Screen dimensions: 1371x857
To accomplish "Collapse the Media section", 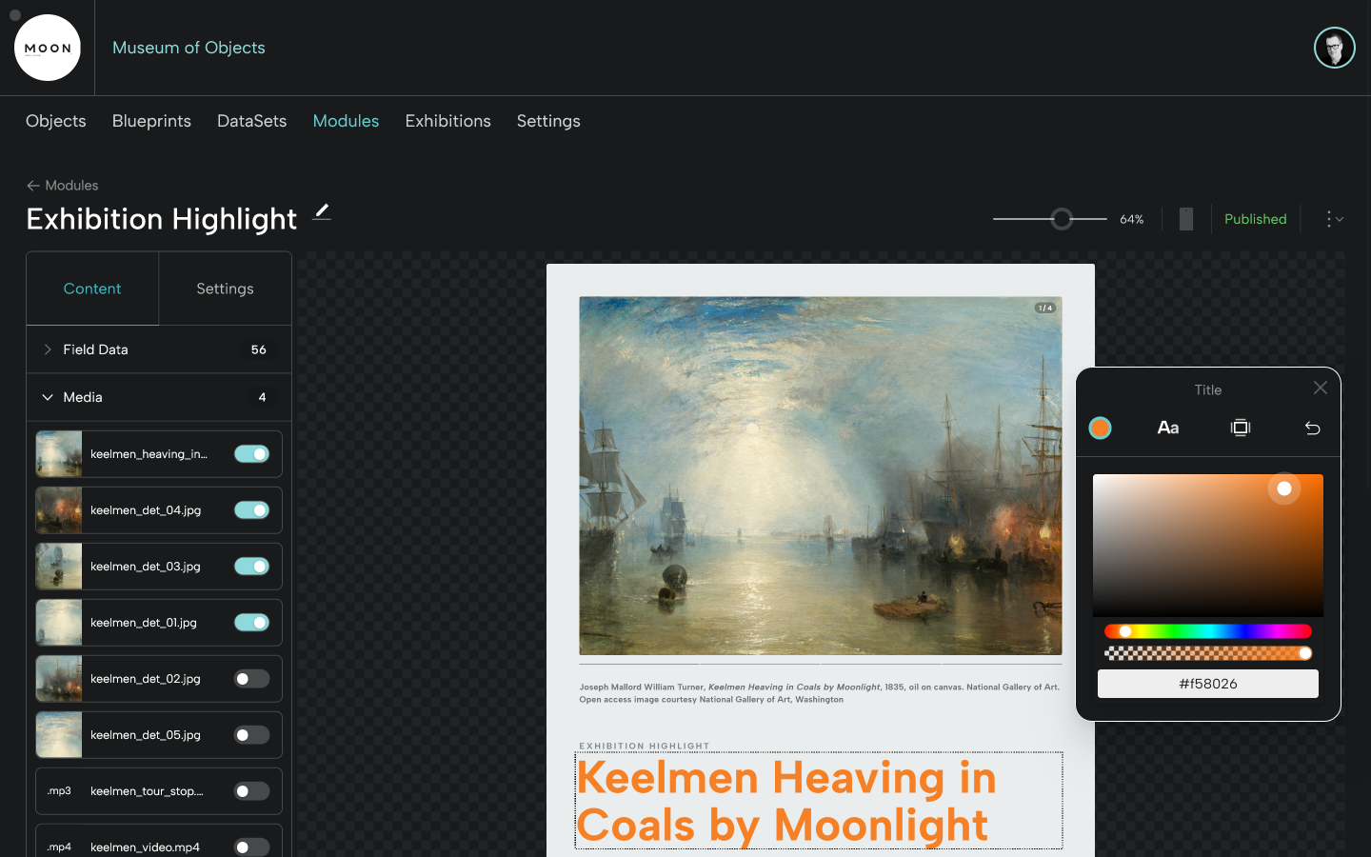I will 159,397.
